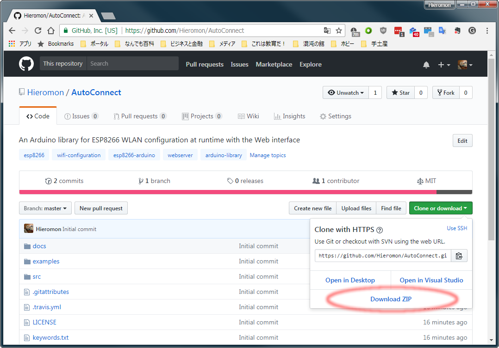View 2 commits history
Viewport: 499px width, 348px height.
pos(64,181)
